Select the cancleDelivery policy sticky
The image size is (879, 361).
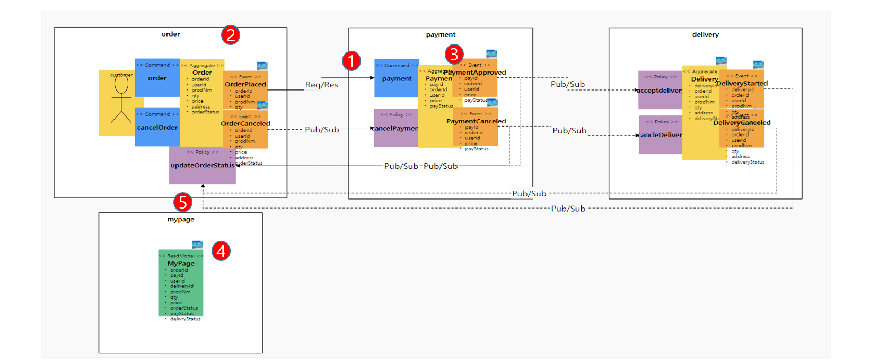click(x=661, y=134)
